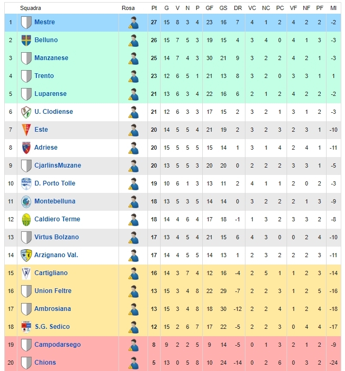Click the Squadra column header
Viewport: 345px width, 371px height.
[31, 8]
